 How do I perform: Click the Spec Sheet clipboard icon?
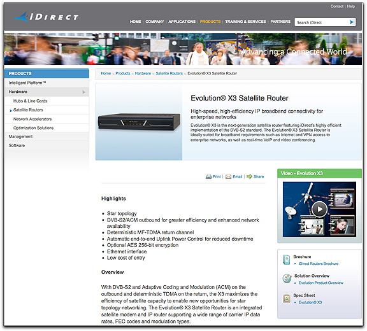point(287,299)
